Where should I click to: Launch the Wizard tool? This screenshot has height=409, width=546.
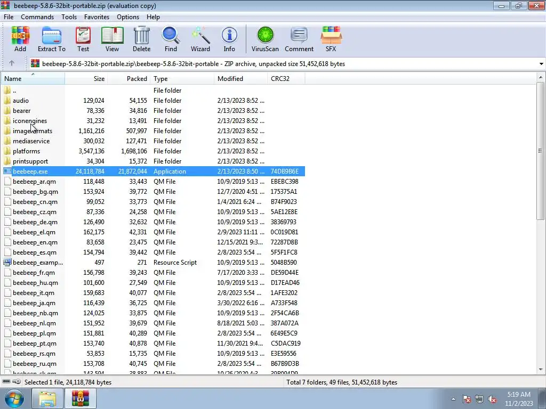coord(200,39)
